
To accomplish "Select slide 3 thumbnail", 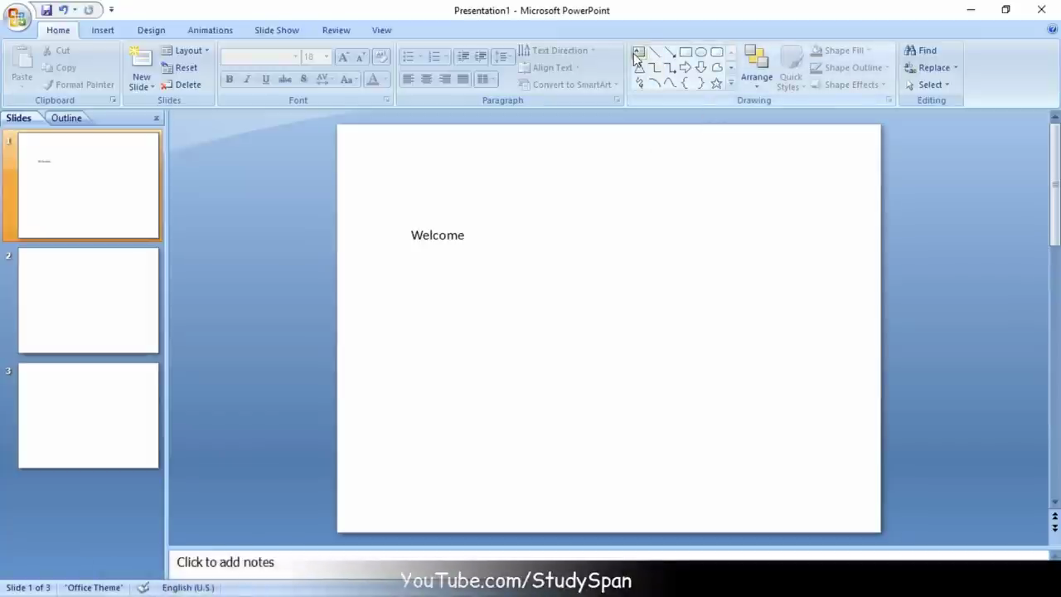I will (x=89, y=415).
